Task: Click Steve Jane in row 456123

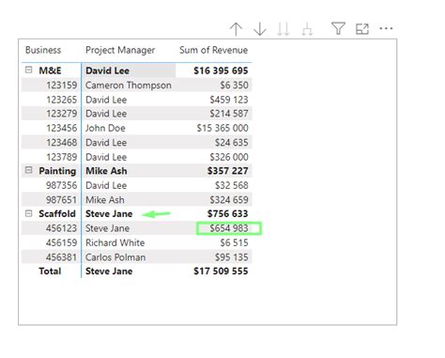Action: [107, 228]
